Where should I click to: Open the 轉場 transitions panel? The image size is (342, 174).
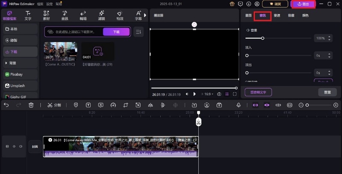[83, 16]
